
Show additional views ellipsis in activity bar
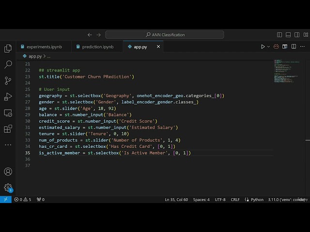[x=8, y=145]
